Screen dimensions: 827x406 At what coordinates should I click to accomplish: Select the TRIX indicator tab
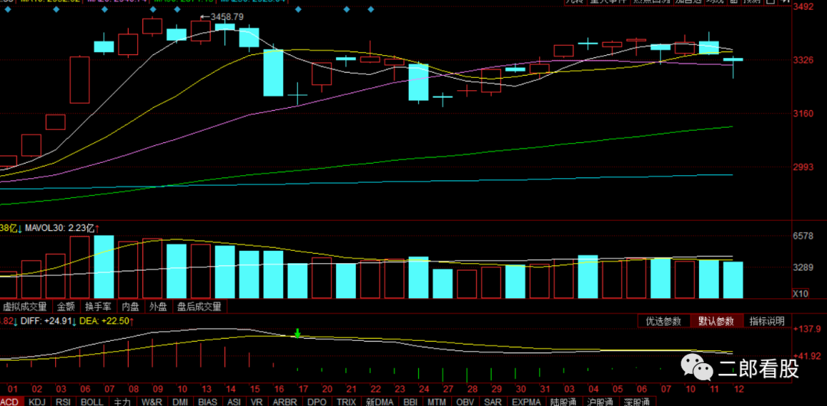(347, 401)
